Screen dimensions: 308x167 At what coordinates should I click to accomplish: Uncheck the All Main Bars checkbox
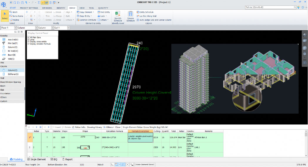point(28,37)
